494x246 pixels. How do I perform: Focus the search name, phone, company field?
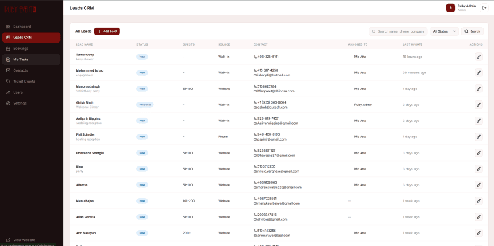tap(398, 31)
